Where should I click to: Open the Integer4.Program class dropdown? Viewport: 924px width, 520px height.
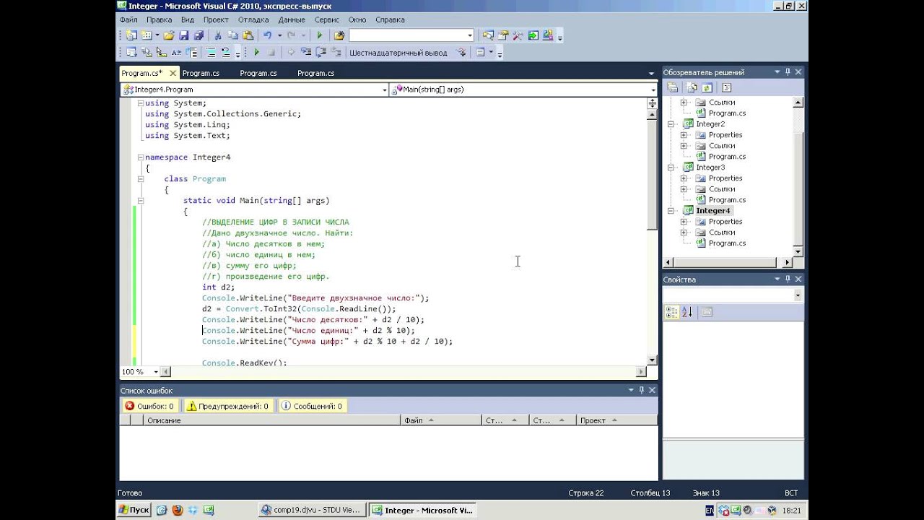pyautogui.click(x=384, y=90)
